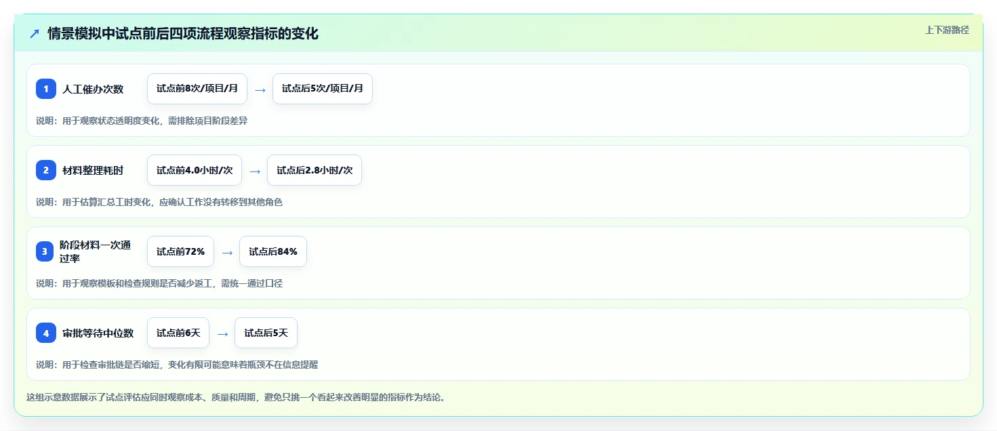
Task: Select the 试点后2.8小时/次 value box
Action: tap(314, 170)
